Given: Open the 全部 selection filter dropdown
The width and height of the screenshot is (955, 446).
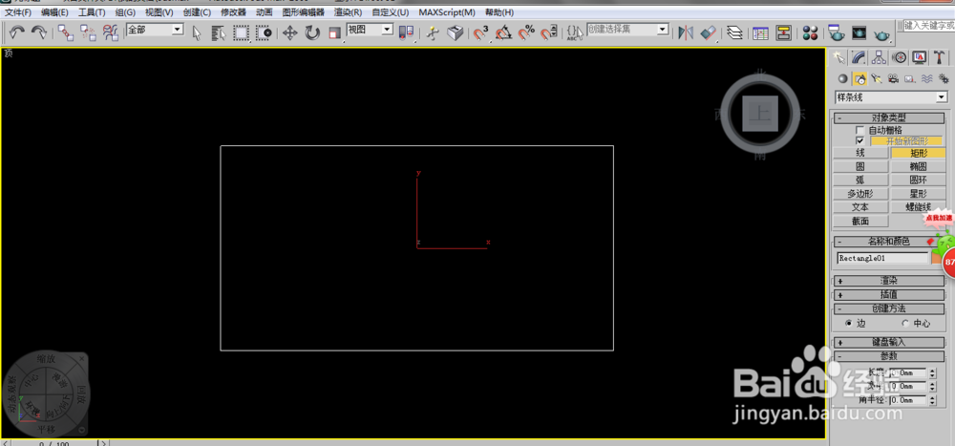Looking at the screenshot, I should 178,30.
